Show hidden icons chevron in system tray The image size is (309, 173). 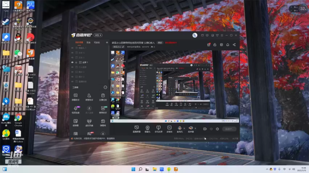point(267,169)
